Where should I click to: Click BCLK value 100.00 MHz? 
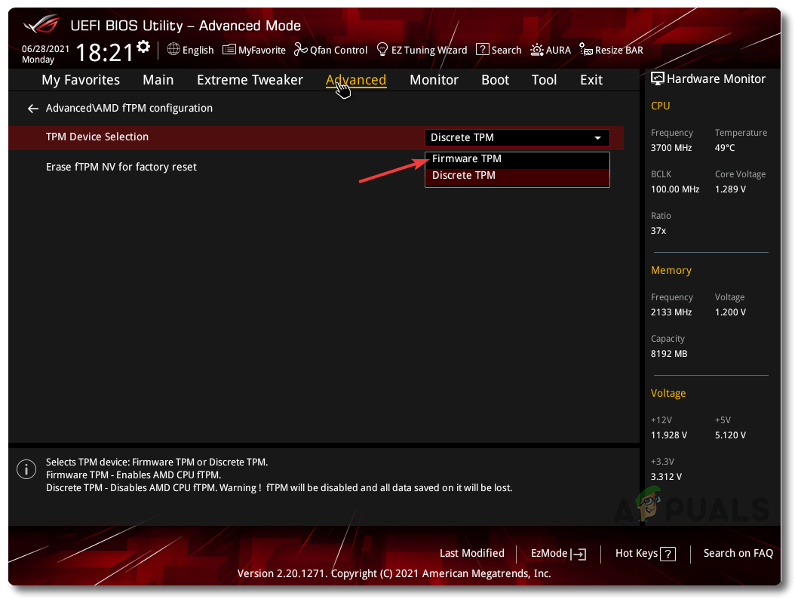tap(675, 189)
